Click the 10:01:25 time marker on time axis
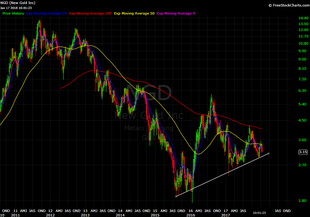Image resolution: width=310 pixels, height=217 pixels. click(x=259, y=213)
